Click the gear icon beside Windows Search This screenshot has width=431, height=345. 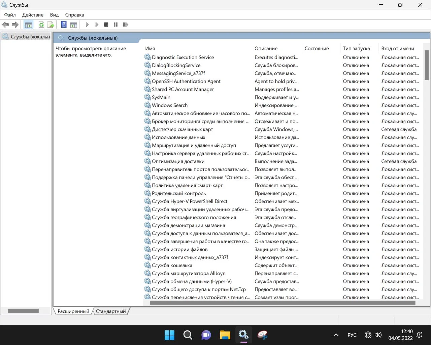click(147, 105)
